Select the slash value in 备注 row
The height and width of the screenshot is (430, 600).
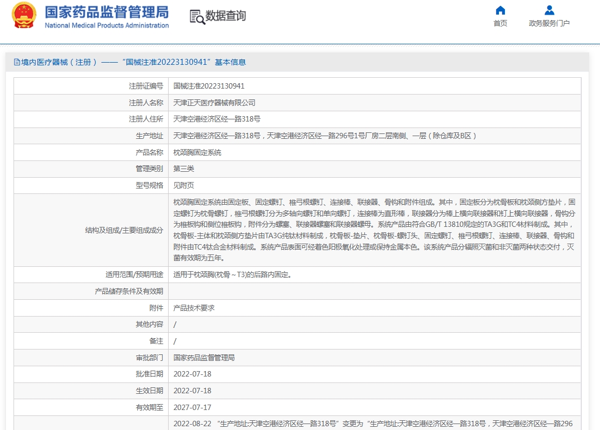[175, 341]
